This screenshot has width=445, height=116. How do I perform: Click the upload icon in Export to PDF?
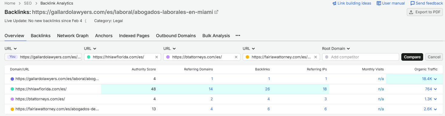click(x=411, y=12)
